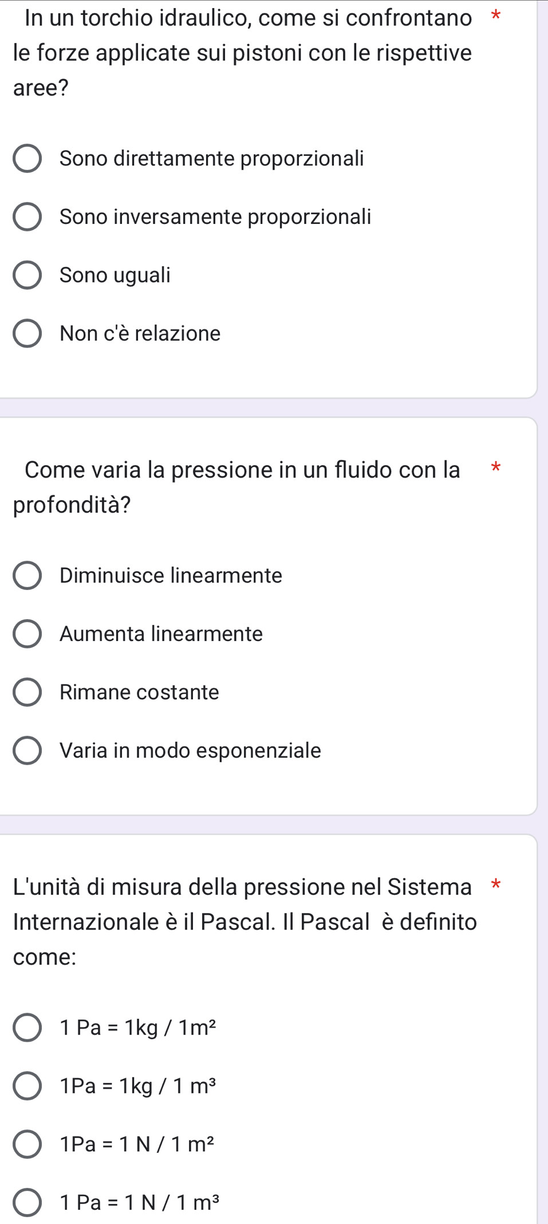Click the 'Sono uguali' answer label text
Viewport: 548px width, 1224px height.
[x=115, y=276]
